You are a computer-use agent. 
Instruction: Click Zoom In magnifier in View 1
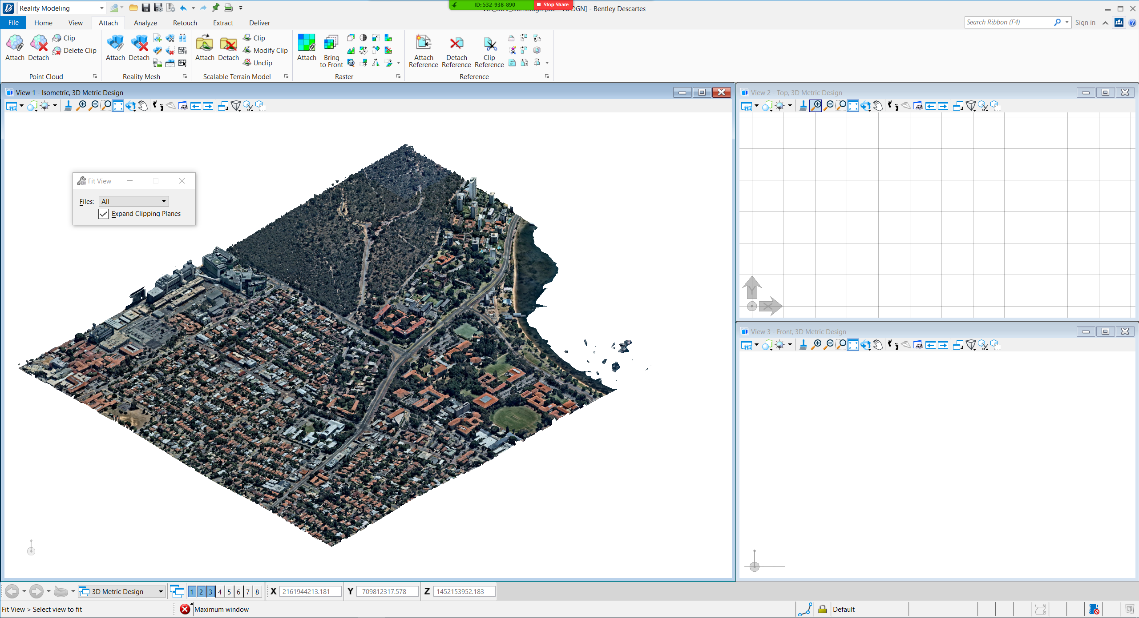click(81, 106)
